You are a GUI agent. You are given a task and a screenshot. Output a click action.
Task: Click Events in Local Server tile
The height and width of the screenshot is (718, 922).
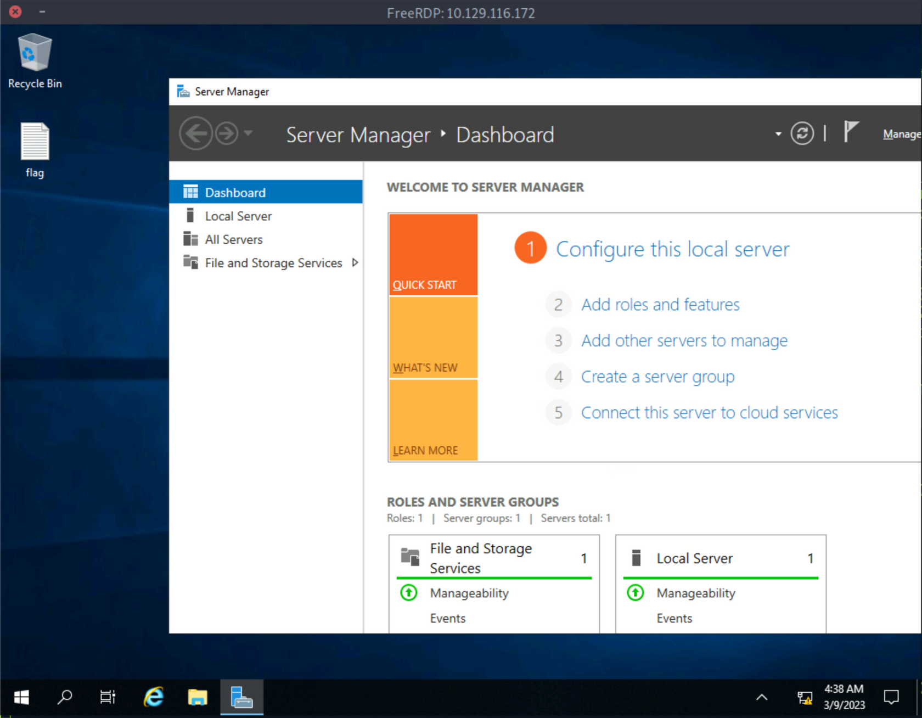674,619
